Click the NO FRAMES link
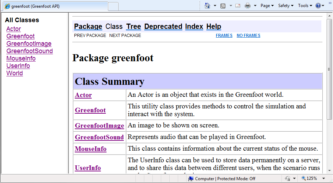 pos(248,36)
